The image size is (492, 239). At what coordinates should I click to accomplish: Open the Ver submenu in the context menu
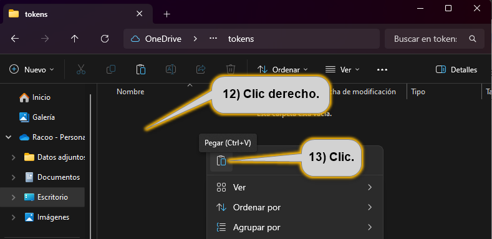pyautogui.click(x=295, y=187)
